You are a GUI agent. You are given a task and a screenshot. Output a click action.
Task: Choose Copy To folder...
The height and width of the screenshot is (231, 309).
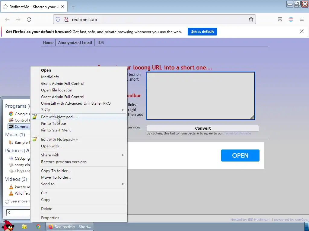point(56,171)
